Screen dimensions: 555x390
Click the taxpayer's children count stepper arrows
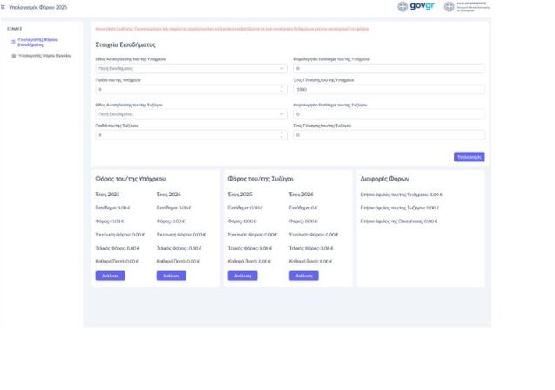click(281, 89)
